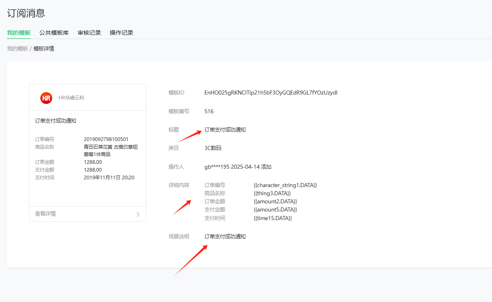Open 查看详情 in the preview card

pyautogui.click(x=45, y=214)
